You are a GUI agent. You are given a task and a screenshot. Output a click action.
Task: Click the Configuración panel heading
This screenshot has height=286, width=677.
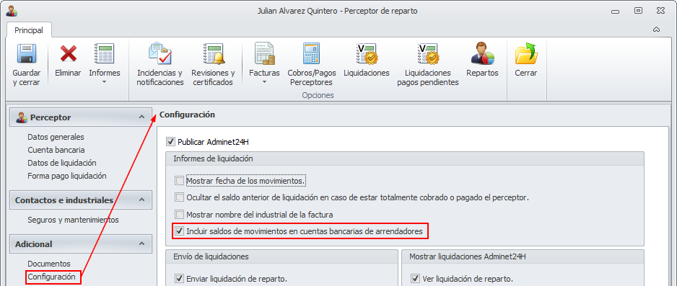tap(188, 115)
